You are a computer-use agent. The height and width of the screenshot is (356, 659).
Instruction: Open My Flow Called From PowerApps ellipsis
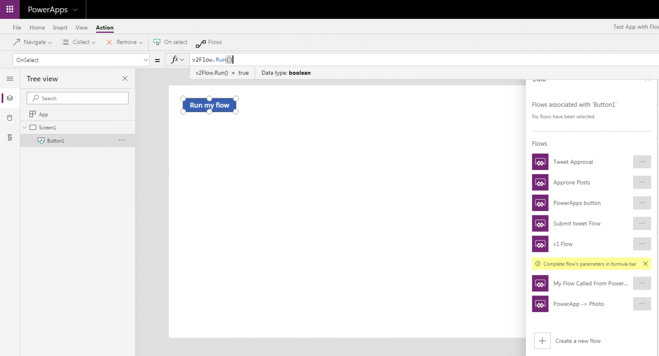point(642,283)
